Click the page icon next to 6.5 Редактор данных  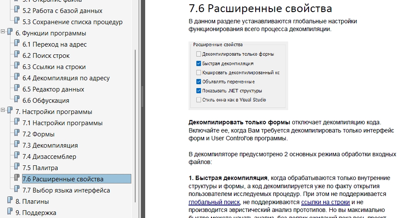[17, 88]
